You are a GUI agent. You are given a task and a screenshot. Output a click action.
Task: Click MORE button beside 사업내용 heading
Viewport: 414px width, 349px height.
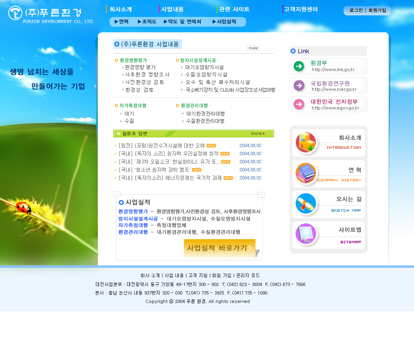253,48
